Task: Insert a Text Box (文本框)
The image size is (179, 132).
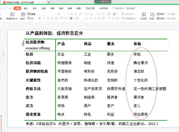Action: click(x=144, y=14)
